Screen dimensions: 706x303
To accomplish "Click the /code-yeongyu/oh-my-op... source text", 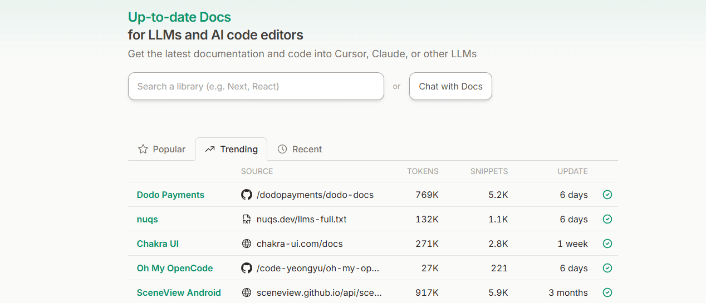I will pyautogui.click(x=318, y=268).
